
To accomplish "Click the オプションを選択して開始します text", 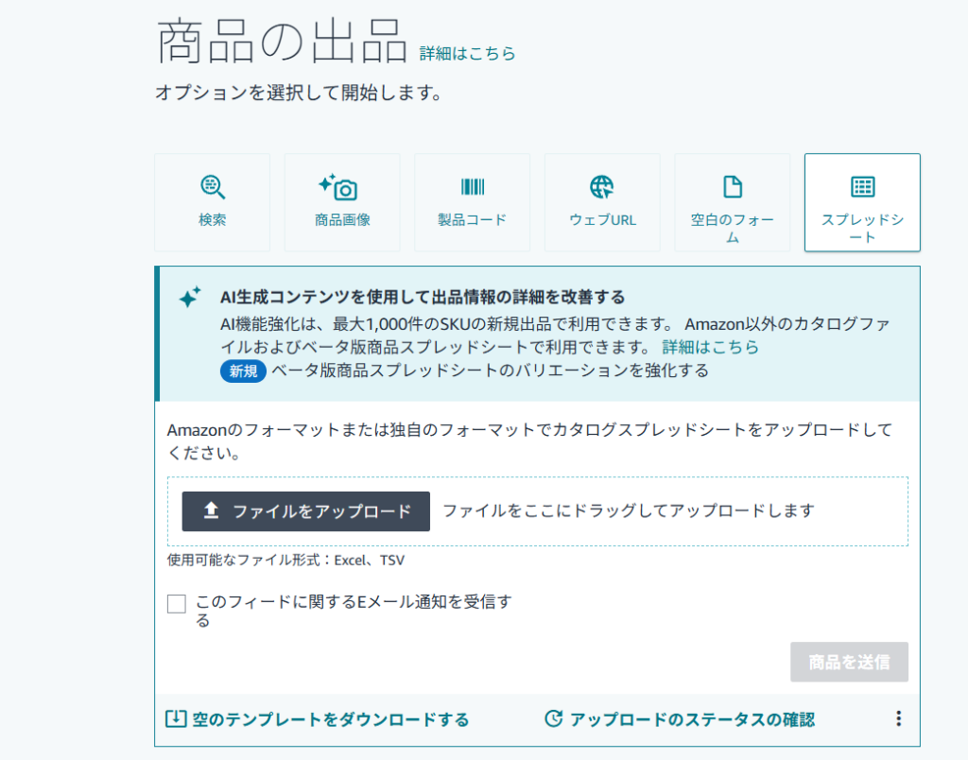I will point(299,94).
